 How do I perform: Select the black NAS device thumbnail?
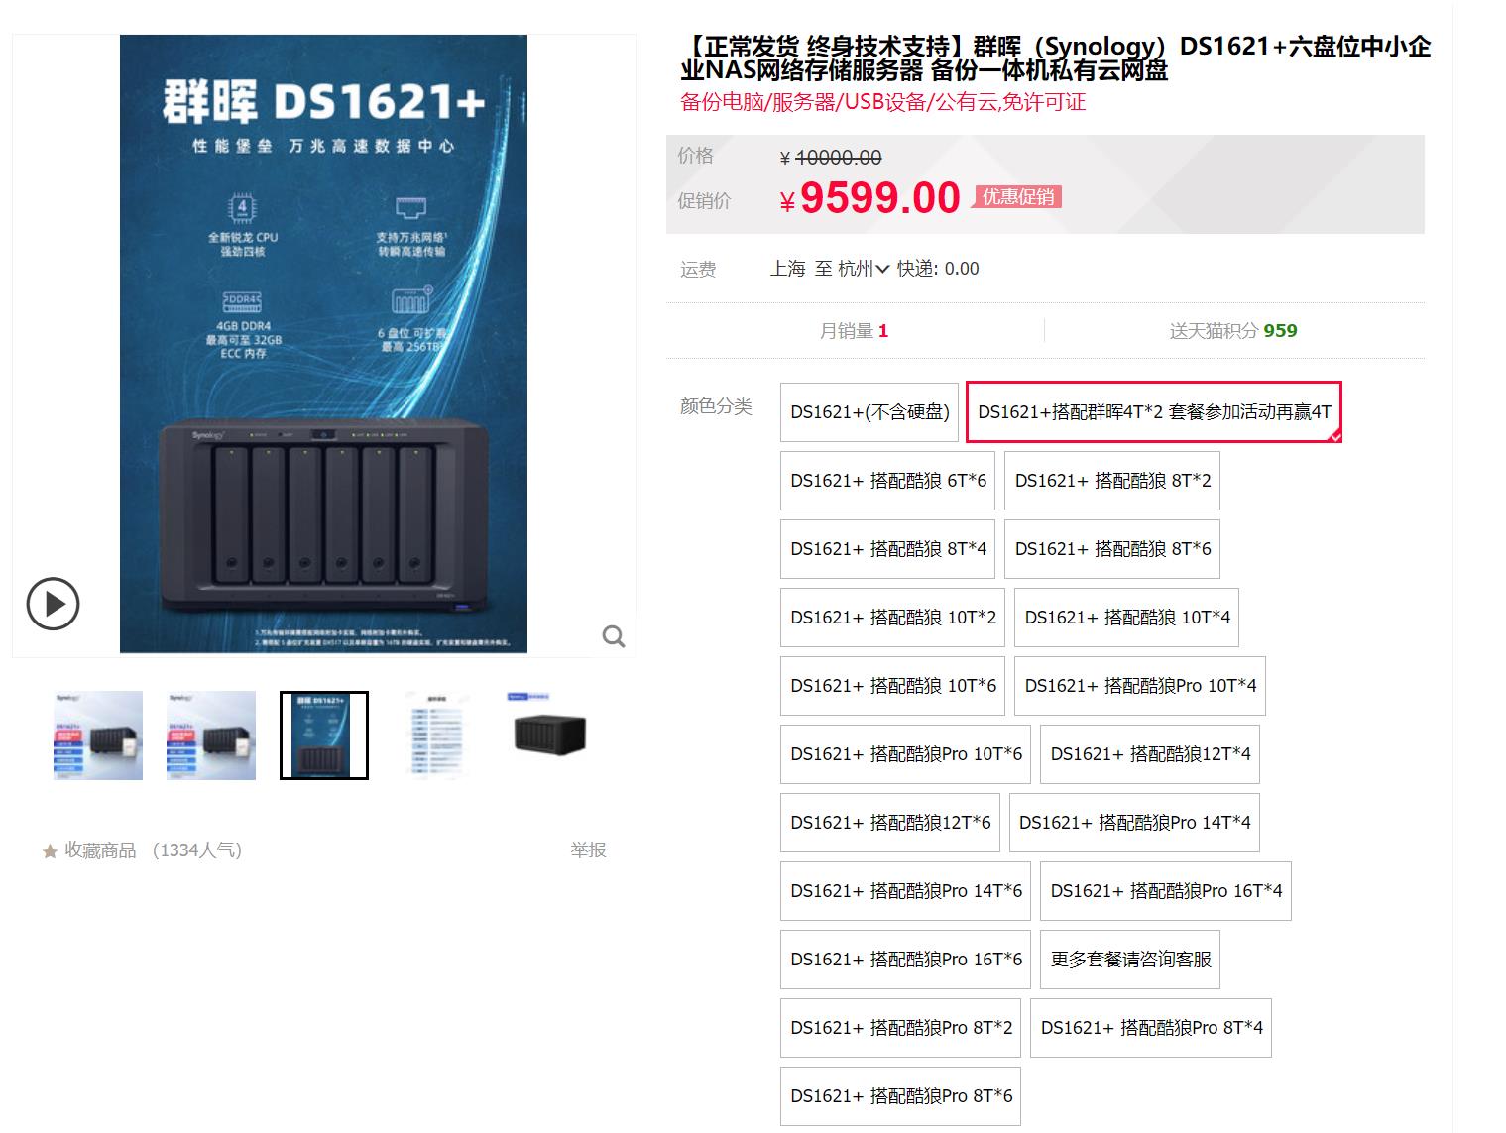point(550,736)
